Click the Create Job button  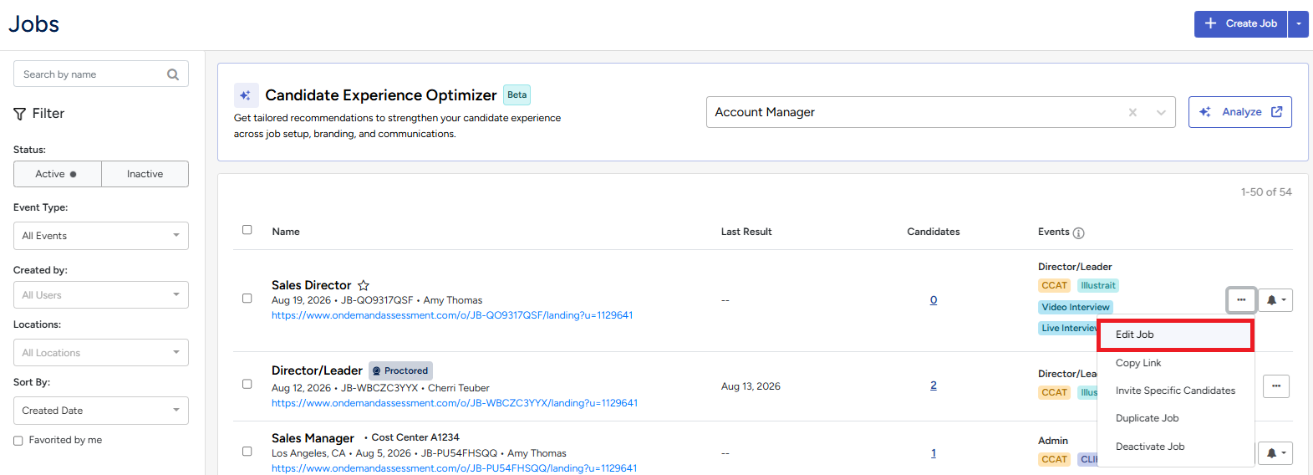click(1240, 23)
